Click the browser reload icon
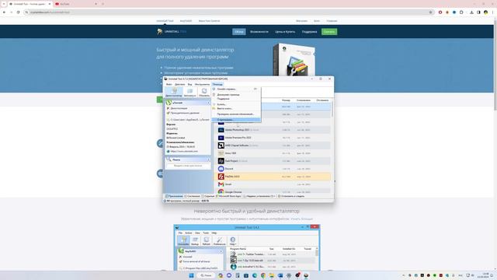The width and height of the screenshot is (497, 280). click(19, 12)
